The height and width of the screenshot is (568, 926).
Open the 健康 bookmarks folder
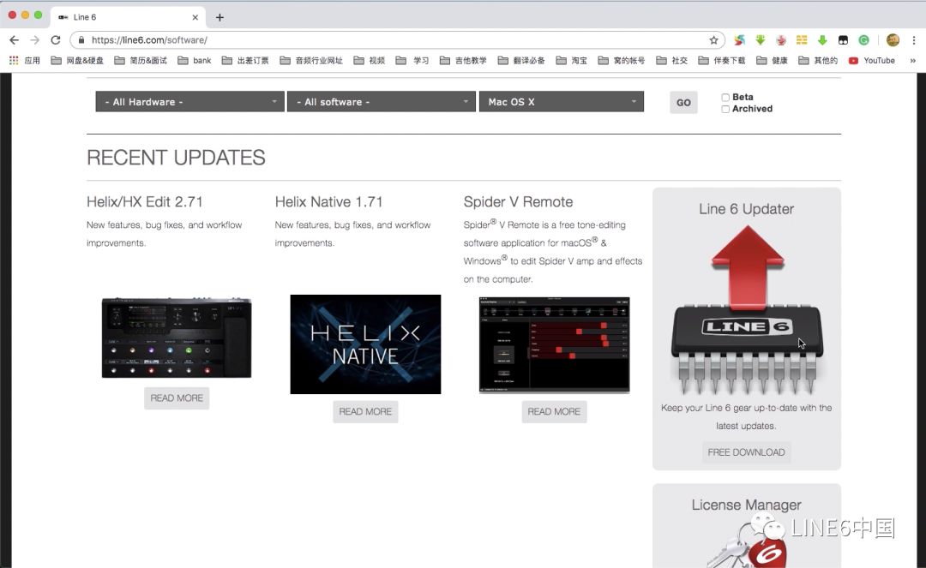(772, 60)
